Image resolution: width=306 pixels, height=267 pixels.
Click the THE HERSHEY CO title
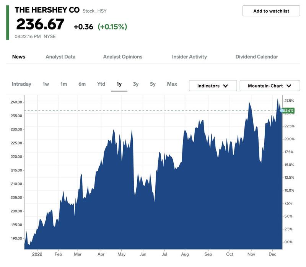point(47,10)
